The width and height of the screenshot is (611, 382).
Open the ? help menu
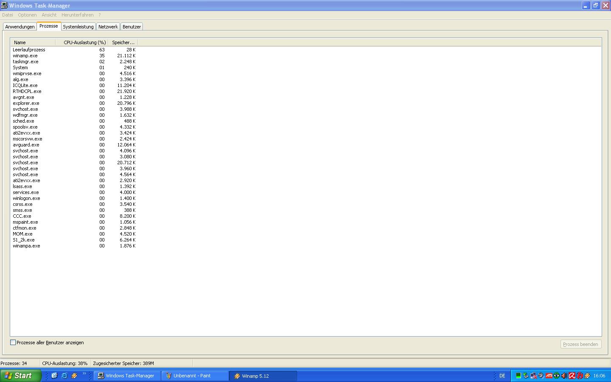click(100, 15)
